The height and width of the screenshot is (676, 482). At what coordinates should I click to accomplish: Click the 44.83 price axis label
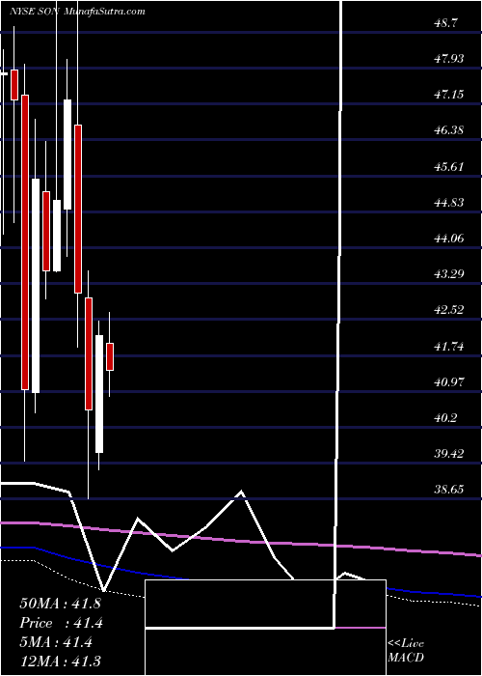tap(449, 202)
